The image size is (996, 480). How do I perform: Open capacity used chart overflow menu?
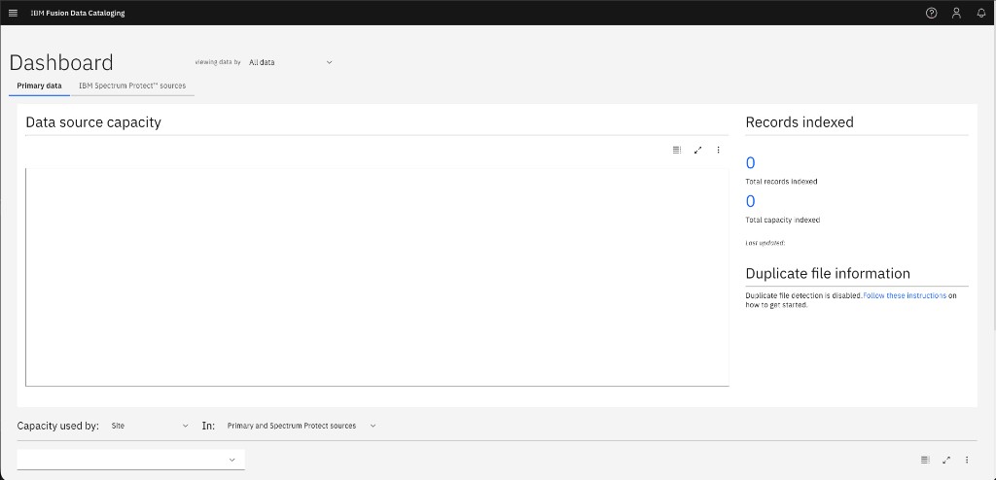point(967,460)
